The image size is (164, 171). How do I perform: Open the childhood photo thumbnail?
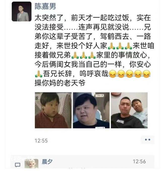[x=53, y=110]
